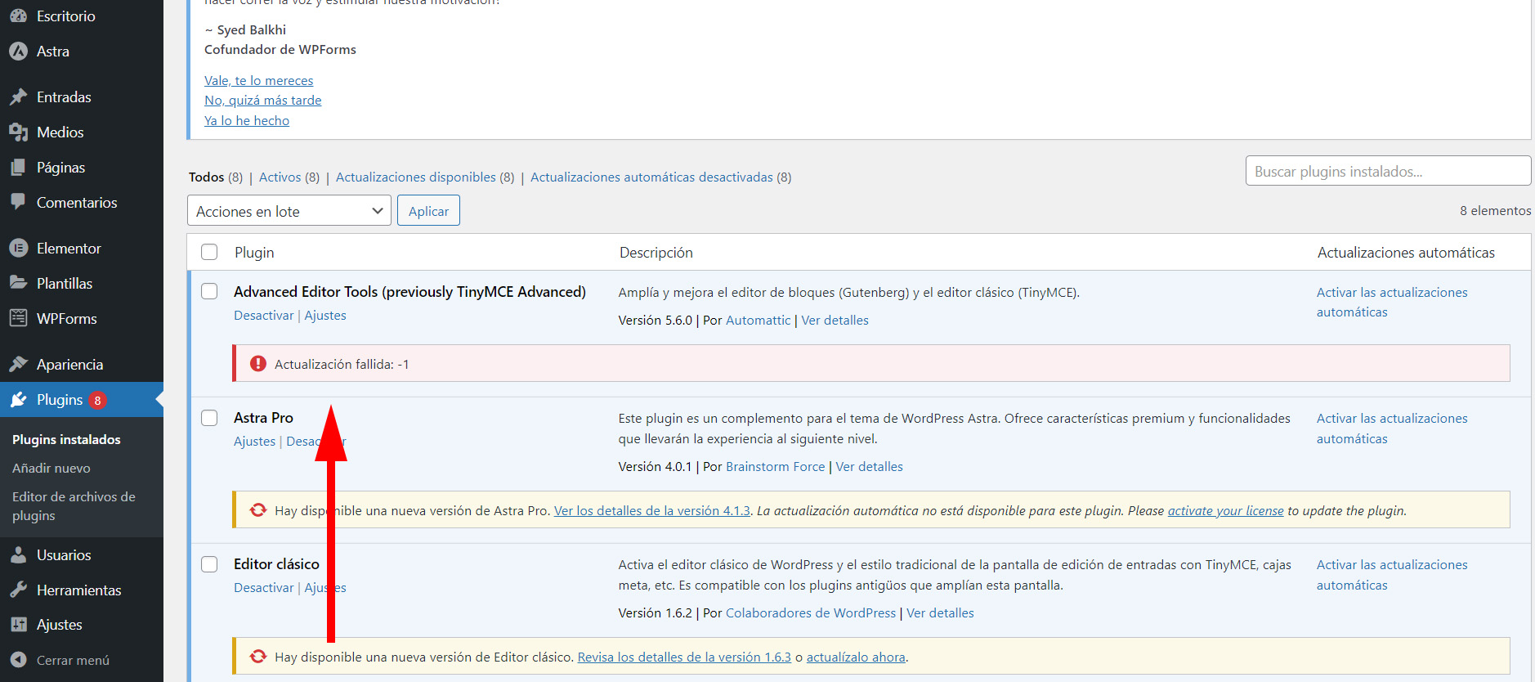Toggle the select-all plugins checkbox in header

click(209, 252)
